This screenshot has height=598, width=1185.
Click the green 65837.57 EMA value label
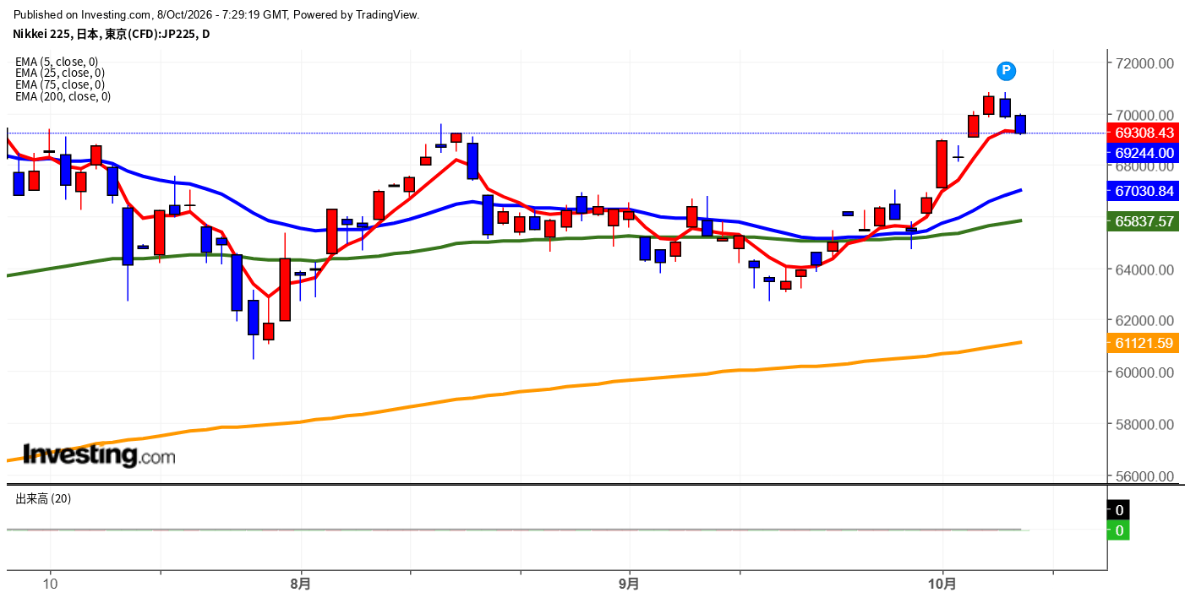[x=1144, y=221]
